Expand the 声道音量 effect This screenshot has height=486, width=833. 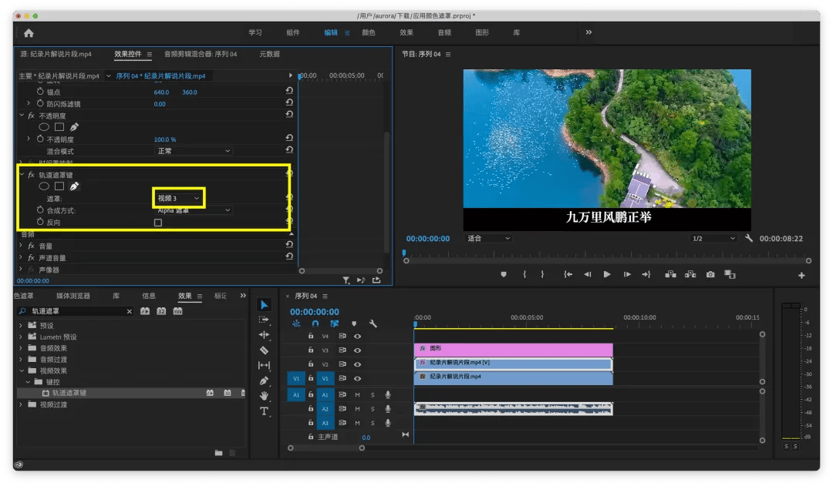21,257
